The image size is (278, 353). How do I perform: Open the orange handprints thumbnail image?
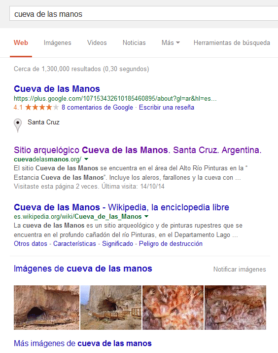click(x=173, y=308)
